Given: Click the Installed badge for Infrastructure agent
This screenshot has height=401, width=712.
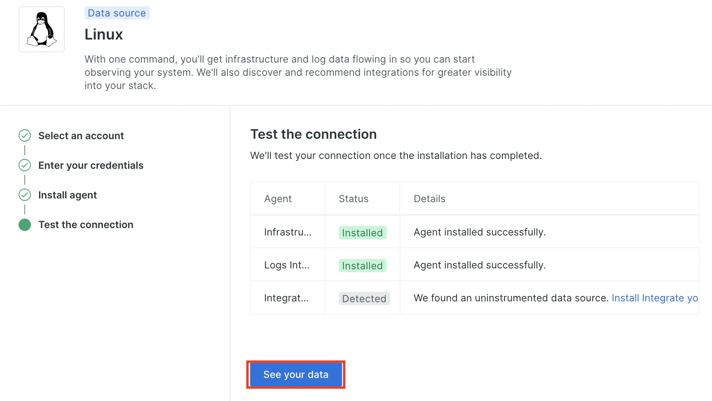Looking at the screenshot, I should tap(362, 233).
